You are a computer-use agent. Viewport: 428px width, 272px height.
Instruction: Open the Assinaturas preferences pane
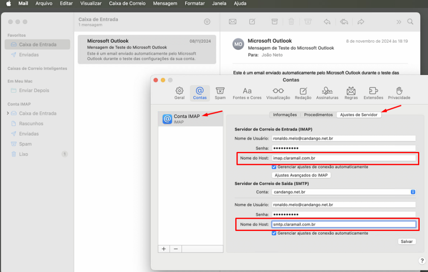[327, 93]
